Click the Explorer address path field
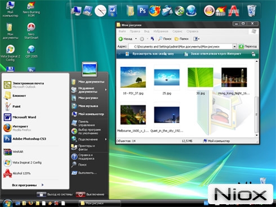276x207 pixels. [x=181, y=46]
